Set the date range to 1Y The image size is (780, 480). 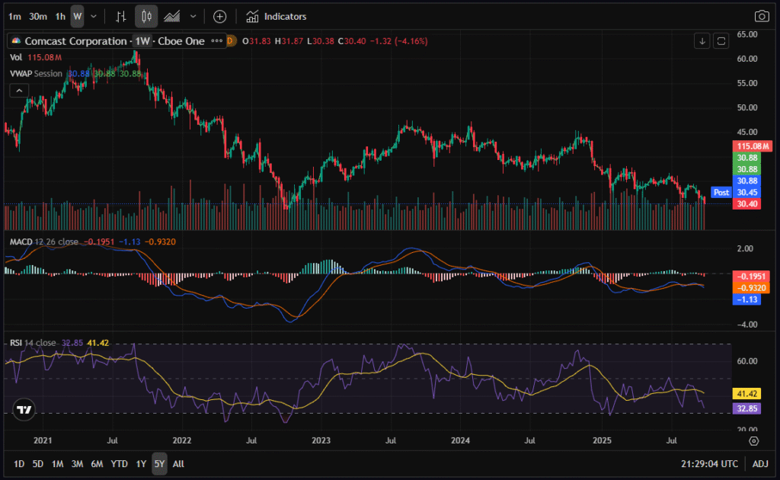(x=141, y=463)
